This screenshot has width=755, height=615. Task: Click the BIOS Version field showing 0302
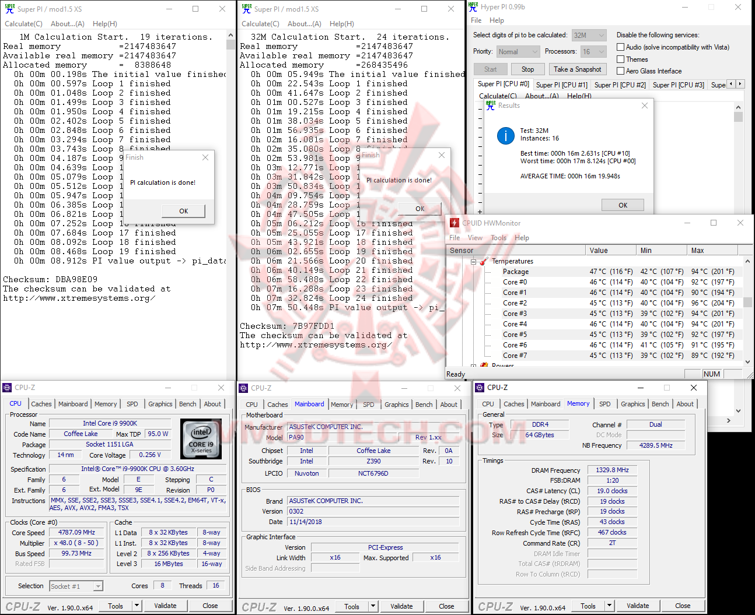pos(373,512)
